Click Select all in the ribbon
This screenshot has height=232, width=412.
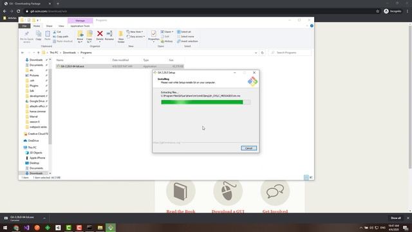184,32
